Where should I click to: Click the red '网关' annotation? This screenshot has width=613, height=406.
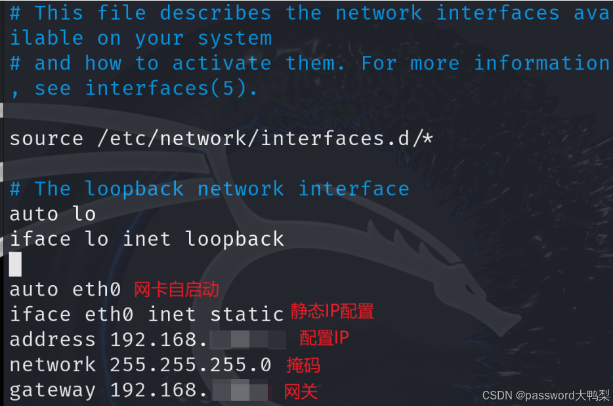[x=301, y=392]
